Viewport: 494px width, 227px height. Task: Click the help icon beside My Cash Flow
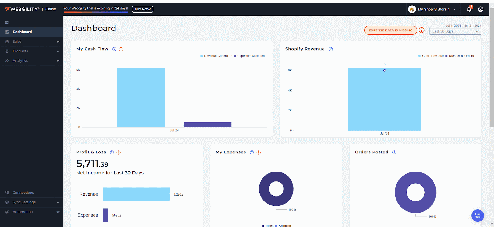(x=114, y=49)
